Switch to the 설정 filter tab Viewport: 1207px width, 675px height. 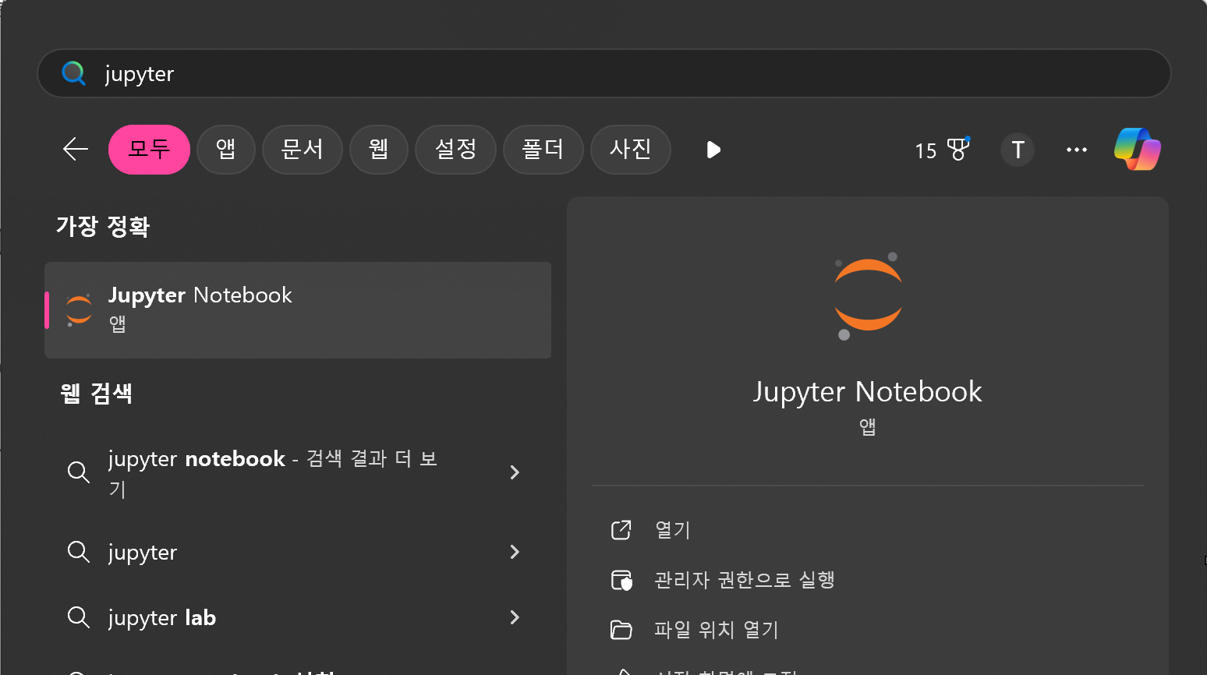[455, 149]
